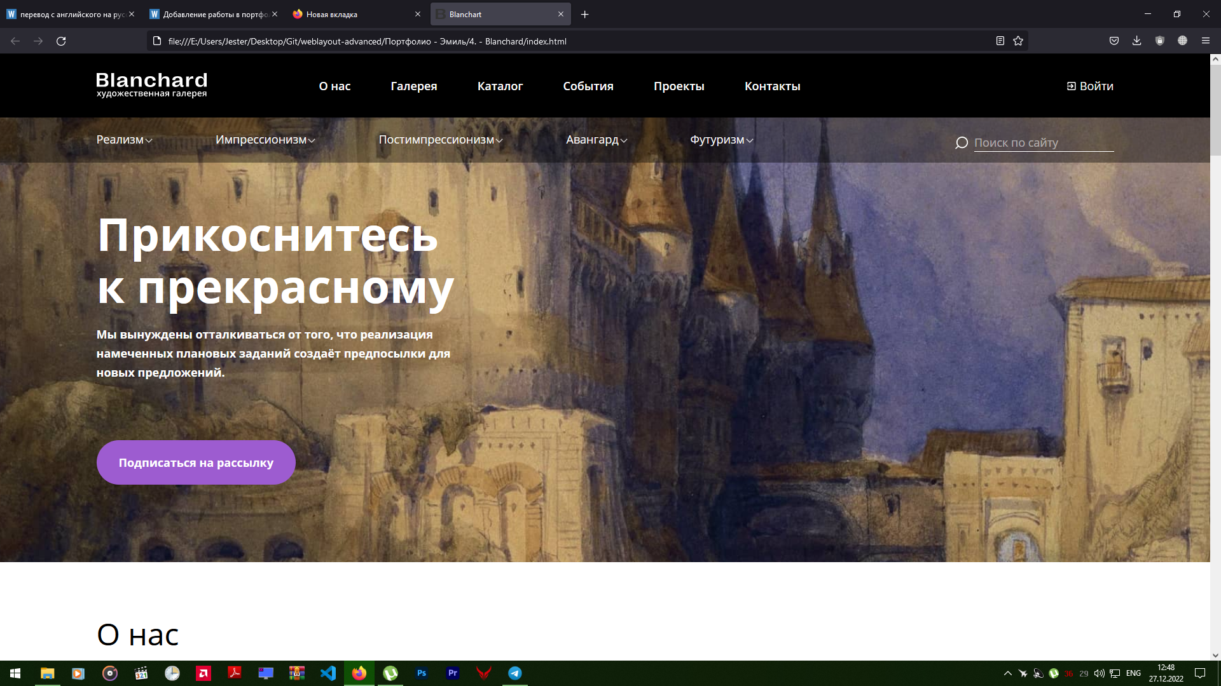Open Каталог in site menu
The width and height of the screenshot is (1221, 686).
pyautogui.click(x=500, y=86)
